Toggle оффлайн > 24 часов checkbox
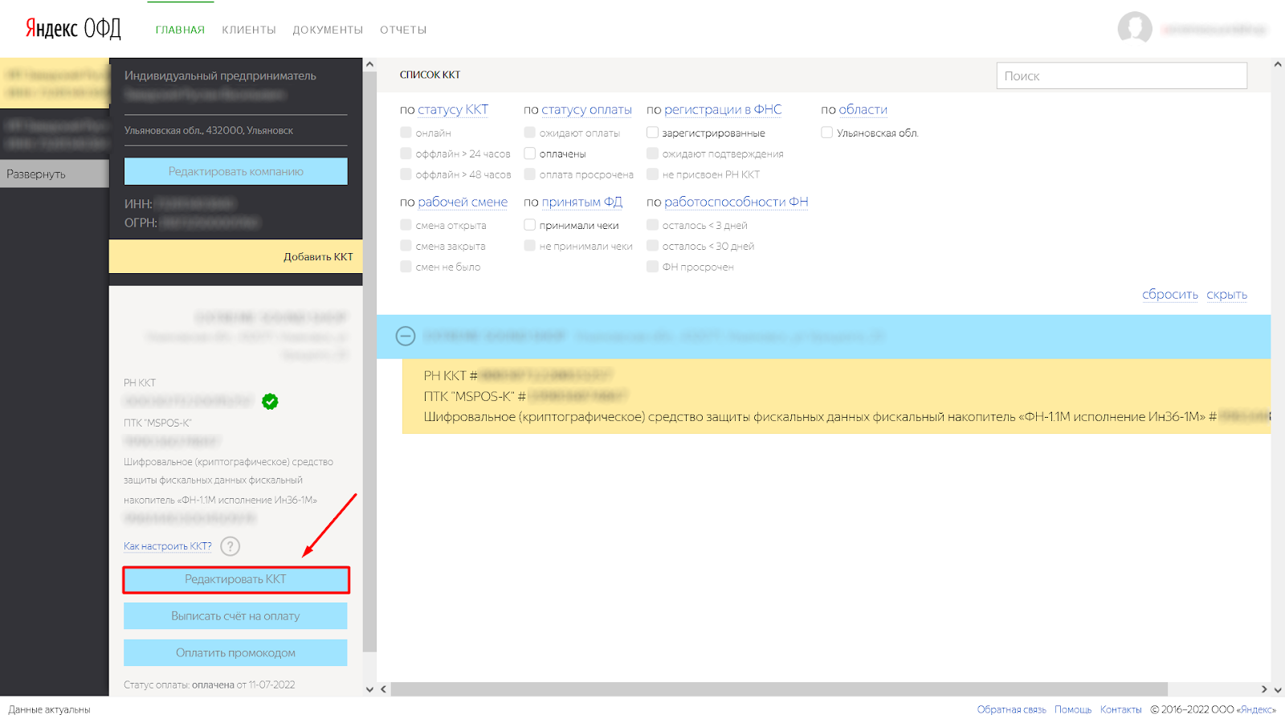Image resolution: width=1285 pixels, height=723 pixels. click(406, 153)
